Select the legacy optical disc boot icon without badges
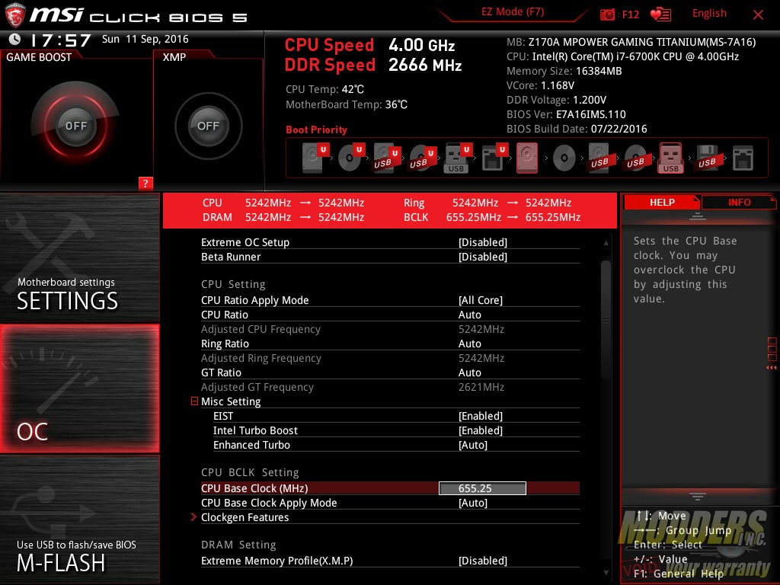The width and height of the screenshot is (780, 585). [x=564, y=158]
